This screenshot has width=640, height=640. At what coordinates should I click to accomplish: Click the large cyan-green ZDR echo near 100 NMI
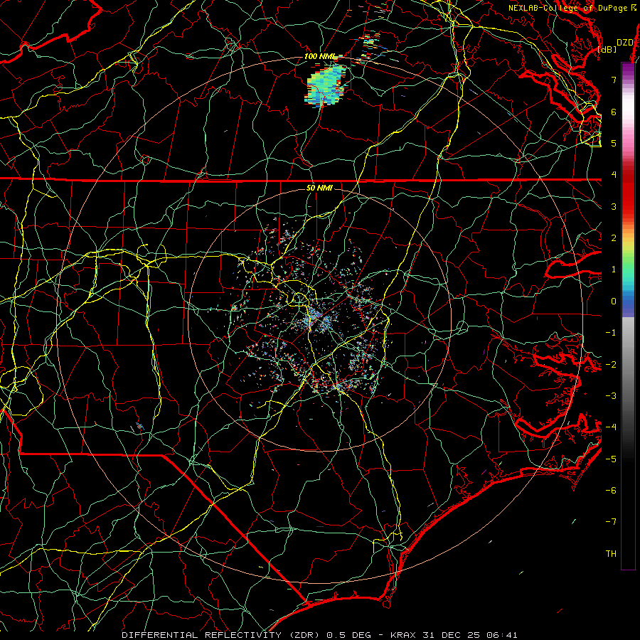click(326, 86)
